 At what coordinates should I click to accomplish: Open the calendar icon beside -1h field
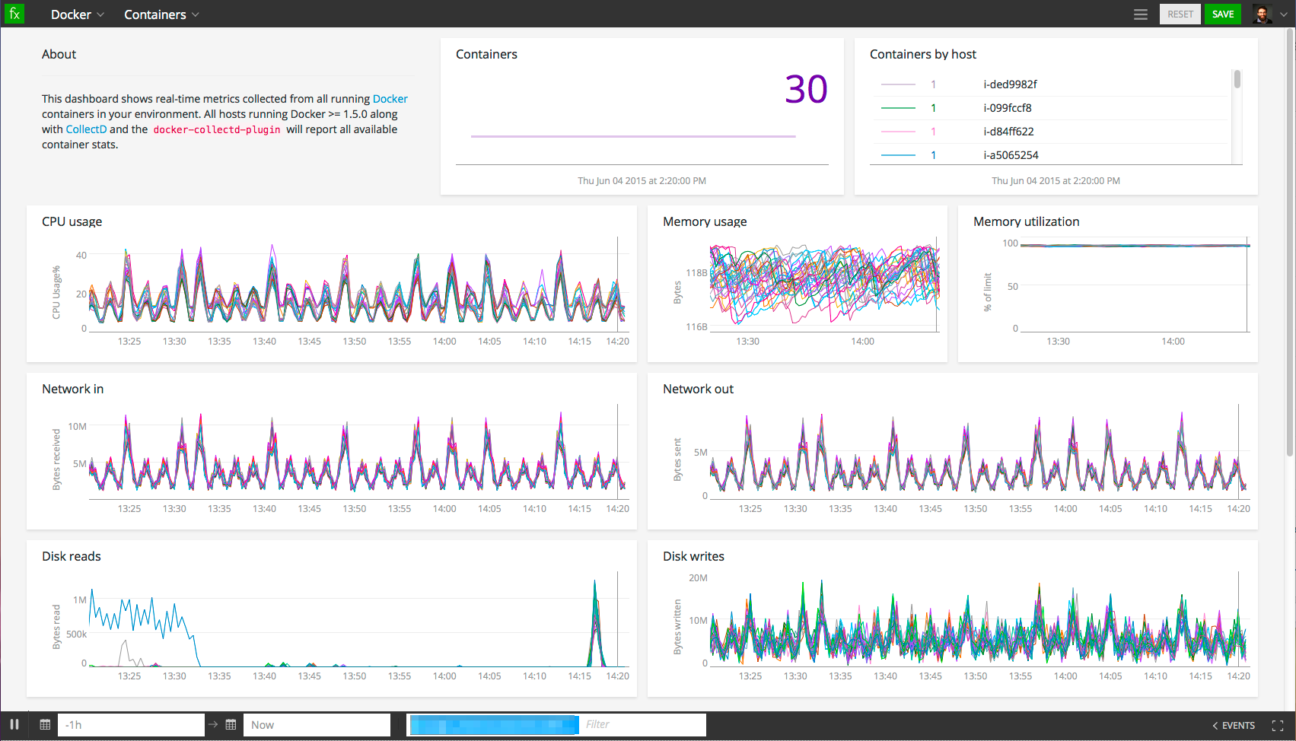(x=45, y=725)
